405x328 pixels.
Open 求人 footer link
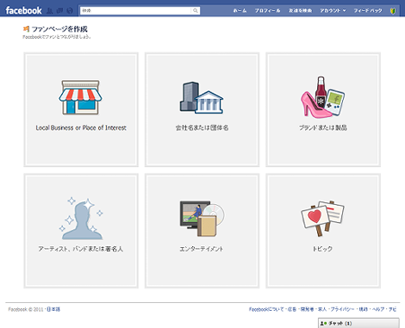(x=322, y=309)
